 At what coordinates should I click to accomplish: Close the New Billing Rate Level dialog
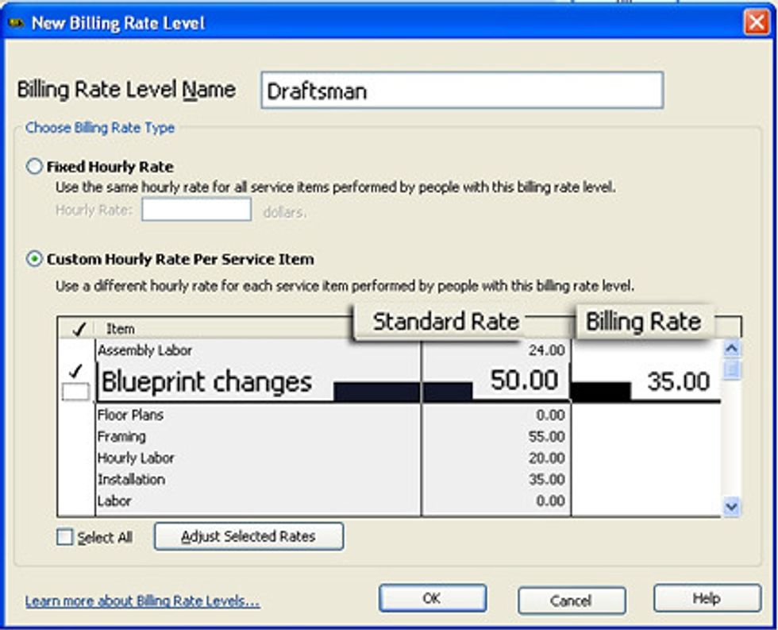click(755, 23)
